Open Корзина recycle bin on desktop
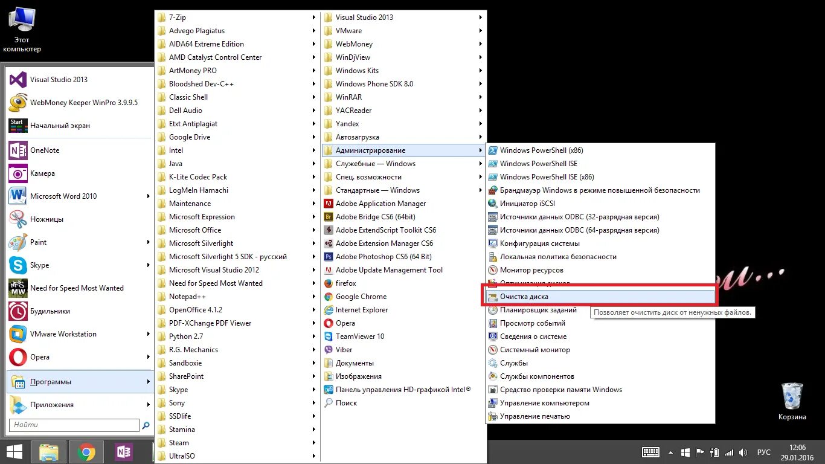Viewport: 825px width, 464px height. click(x=792, y=401)
